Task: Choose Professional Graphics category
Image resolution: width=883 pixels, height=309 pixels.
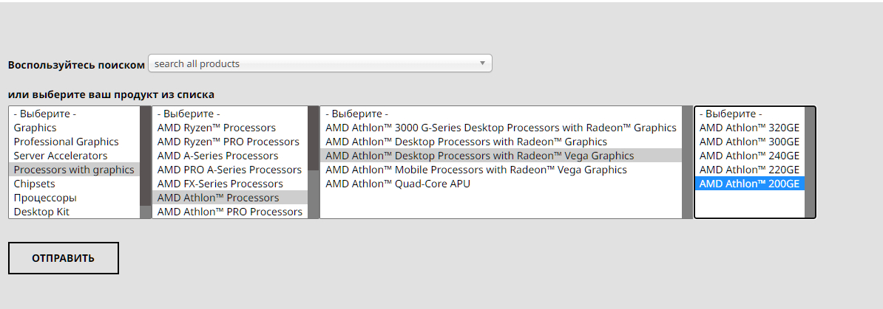Action: click(x=66, y=142)
